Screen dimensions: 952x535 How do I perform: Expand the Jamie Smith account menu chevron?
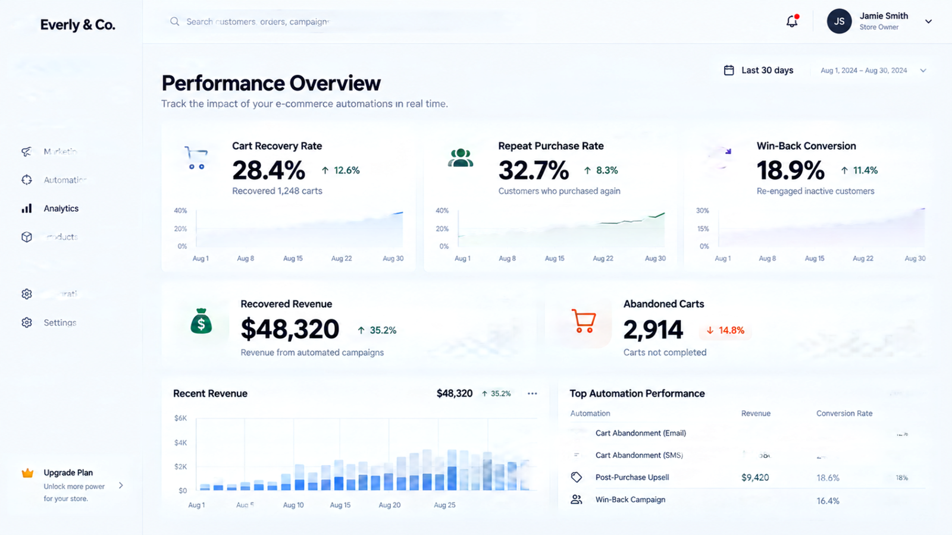point(928,21)
